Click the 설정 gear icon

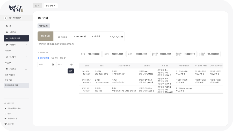point(5,113)
